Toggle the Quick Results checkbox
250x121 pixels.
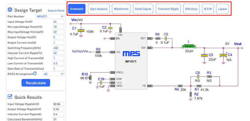coord(10,97)
